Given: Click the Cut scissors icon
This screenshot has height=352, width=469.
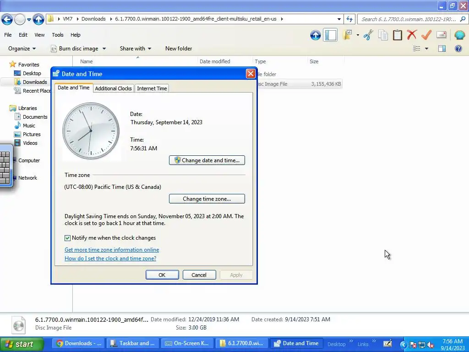Looking at the screenshot, I should (x=368, y=35).
